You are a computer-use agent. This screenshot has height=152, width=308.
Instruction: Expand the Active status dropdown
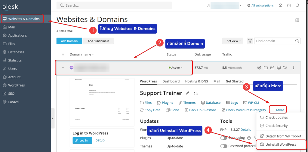(176, 68)
